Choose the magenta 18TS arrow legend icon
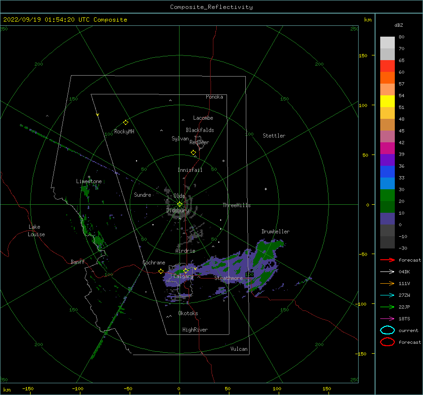423x395 pixels. 387,318
